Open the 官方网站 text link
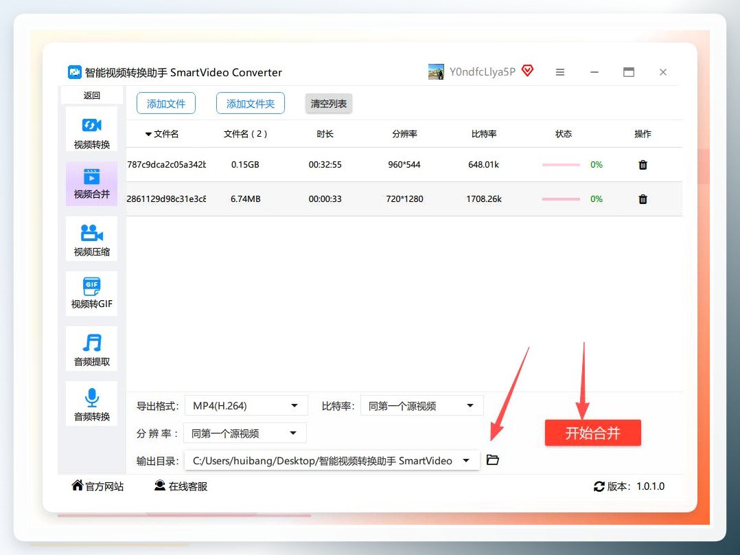This screenshot has width=740, height=555. tap(104, 486)
